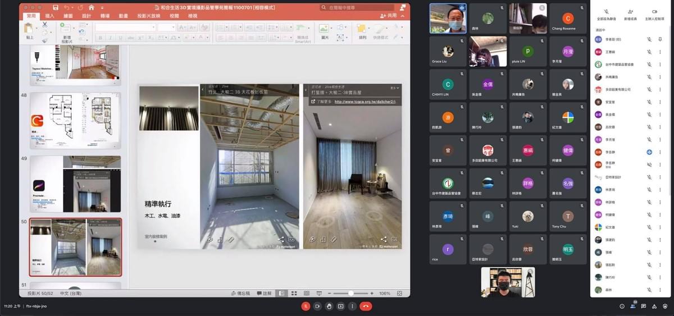Open the 動畫 (Animations) ribbon tab

pyautogui.click(x=123, y=16)
